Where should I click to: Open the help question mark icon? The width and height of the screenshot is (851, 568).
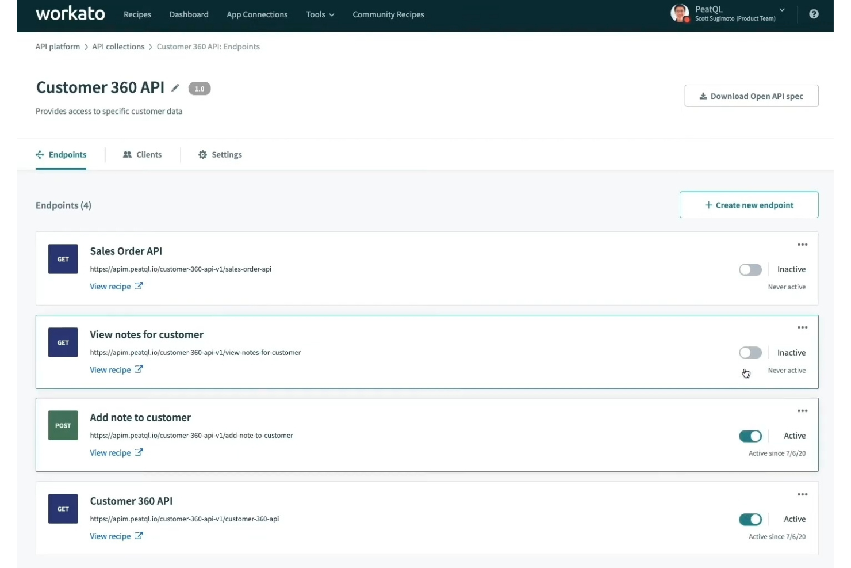[x=814, y=14]
